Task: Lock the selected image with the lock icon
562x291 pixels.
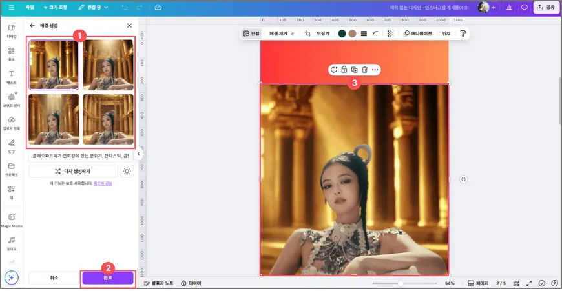Action: [344, 70]
